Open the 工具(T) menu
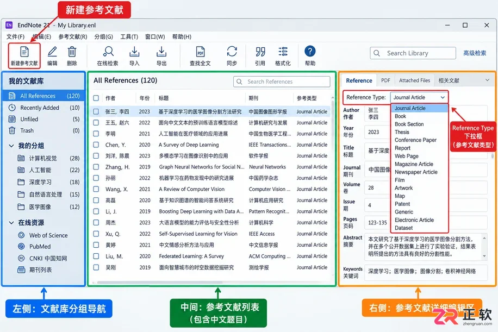This screenshot has height=332, width=498. click(x=129, y=37)
